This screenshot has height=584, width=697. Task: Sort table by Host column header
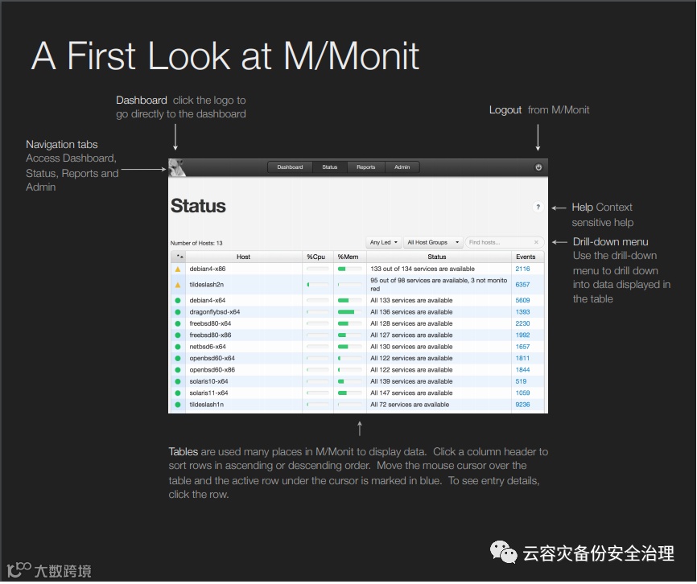(x=243, y=257)
